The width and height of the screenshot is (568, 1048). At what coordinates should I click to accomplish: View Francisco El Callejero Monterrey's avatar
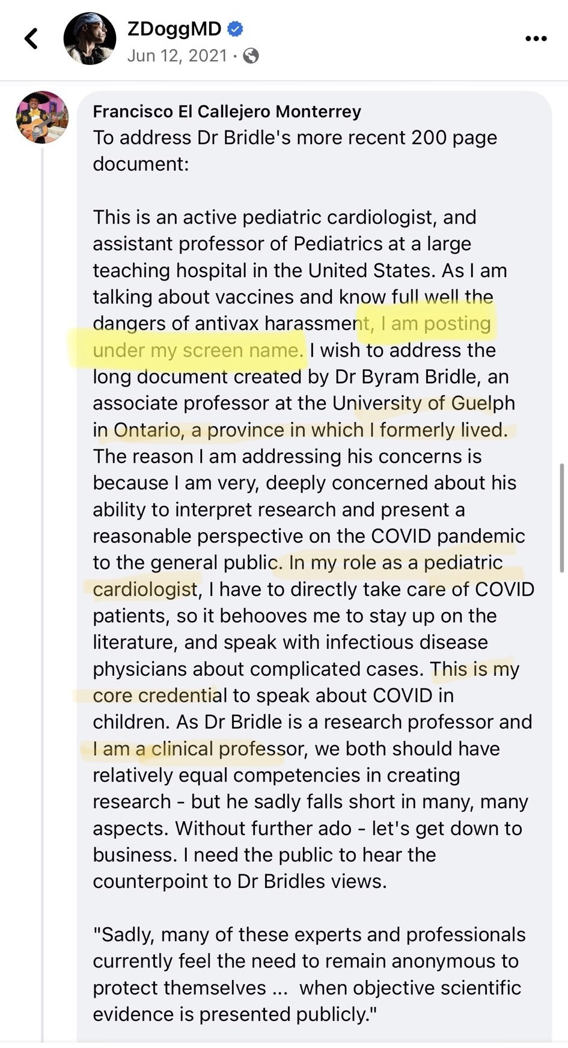coord(41,117)
